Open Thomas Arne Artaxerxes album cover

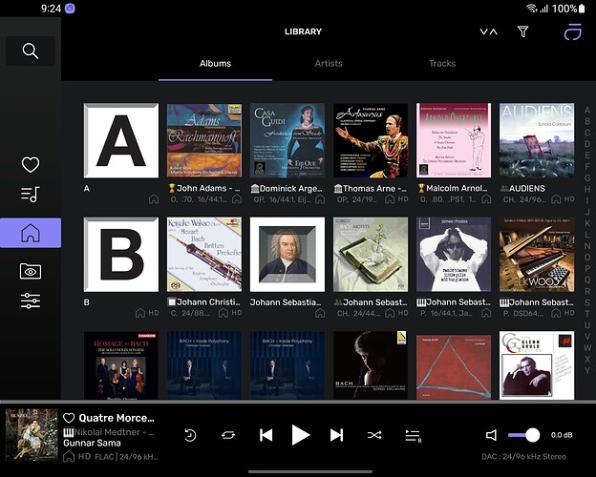click(x=371, y=140)
